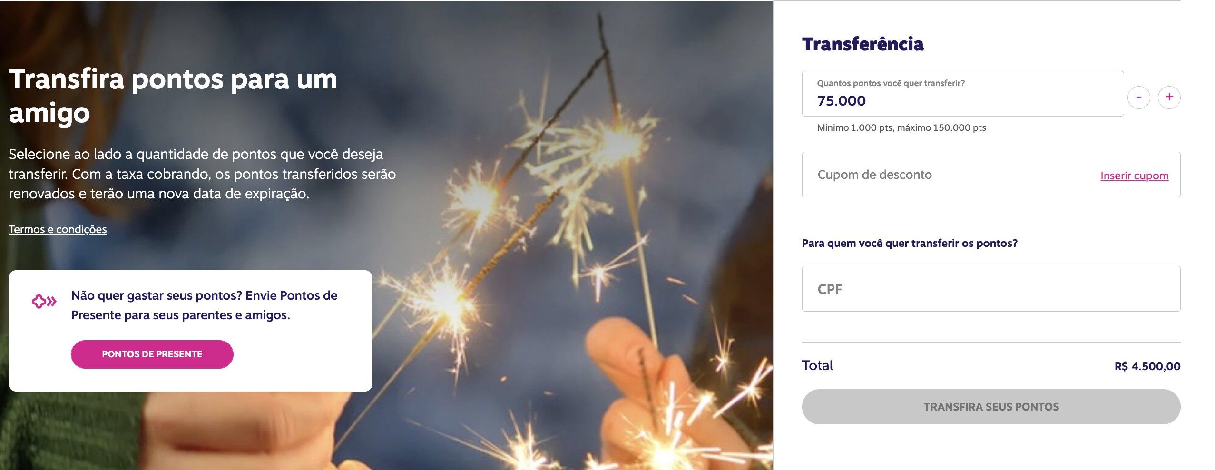Increase points with the plus button

1169,98
